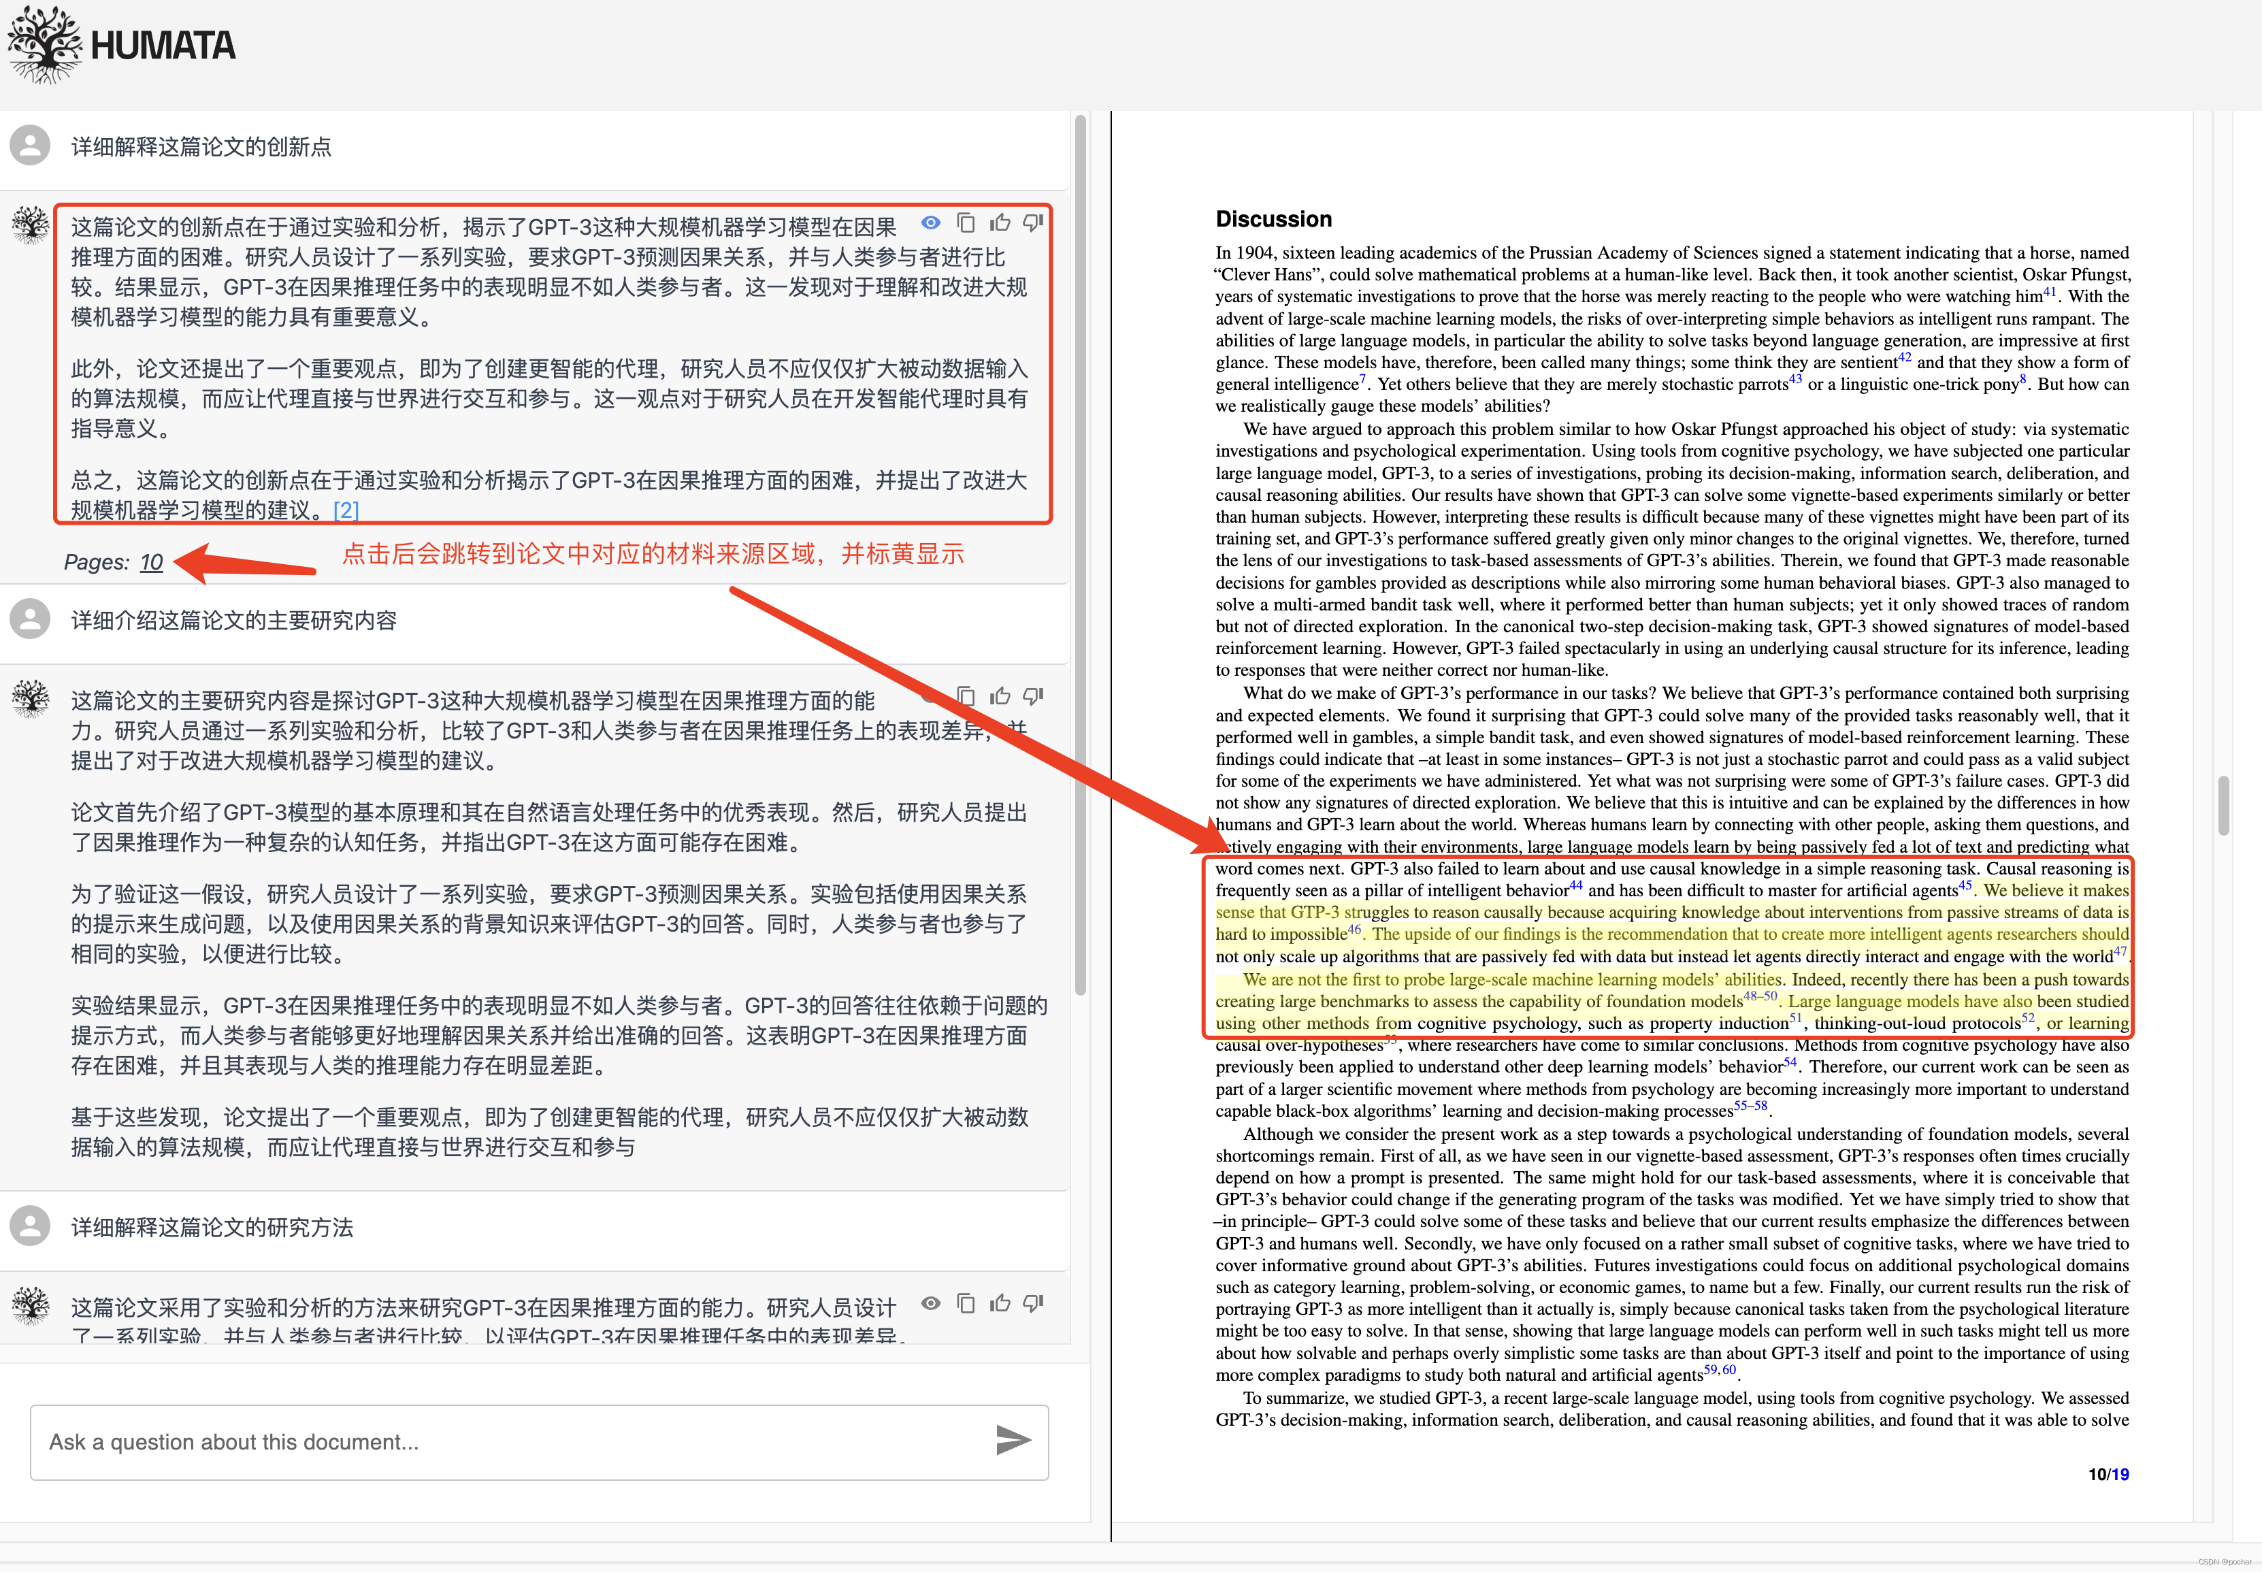
Task: Like the second answer with thumbs up
Action: tap(1000, 696)
